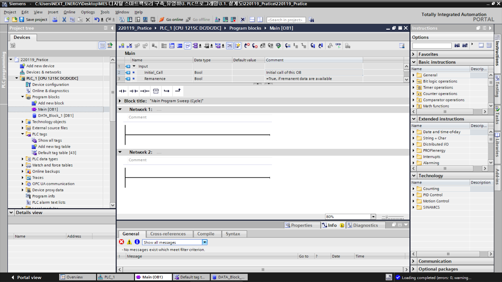Click the Stop CPU icon
Image resolution: width=502 pixels, height=282 pixels.
click(x=233, y=19)
